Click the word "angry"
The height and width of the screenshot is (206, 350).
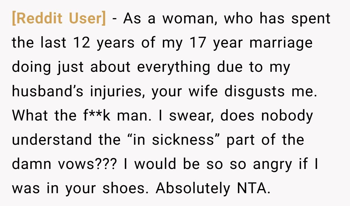click(272, 164)
